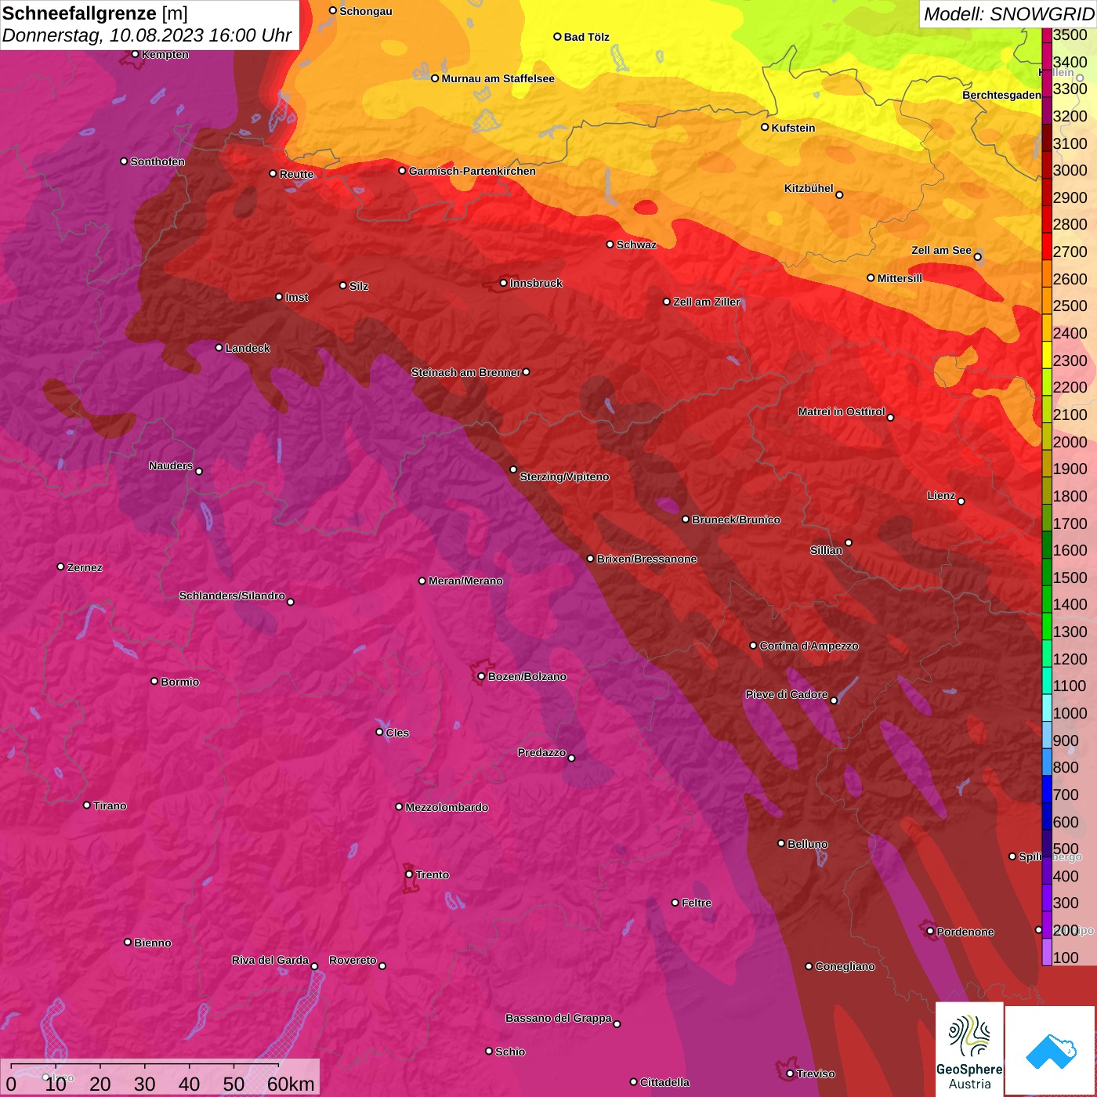The height and width of the screenshot is (1097, 1097).
Task: Click the Landeck label
Action: [x=248, y=348]
